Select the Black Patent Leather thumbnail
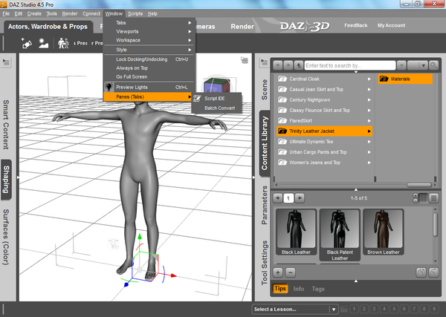Viewport: 446px width, 317px height. click(x=340, y=235)
